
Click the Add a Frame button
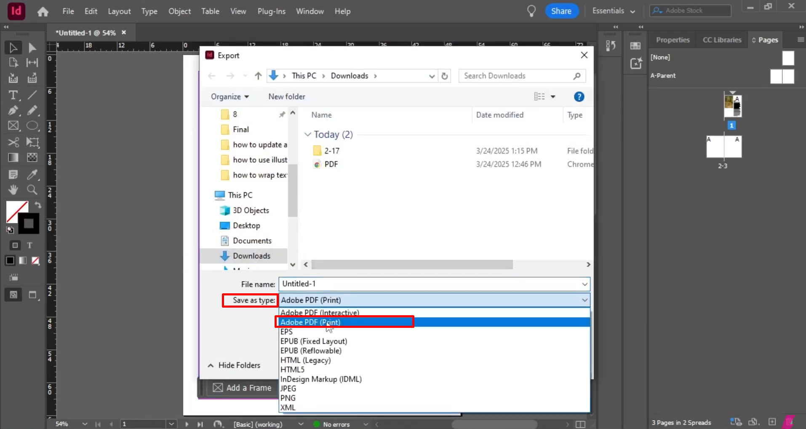click(x=242, y=388)
